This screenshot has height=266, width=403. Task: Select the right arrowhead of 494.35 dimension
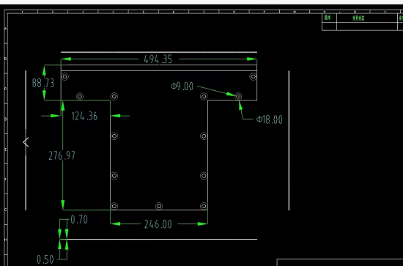[x=251, y=59]
